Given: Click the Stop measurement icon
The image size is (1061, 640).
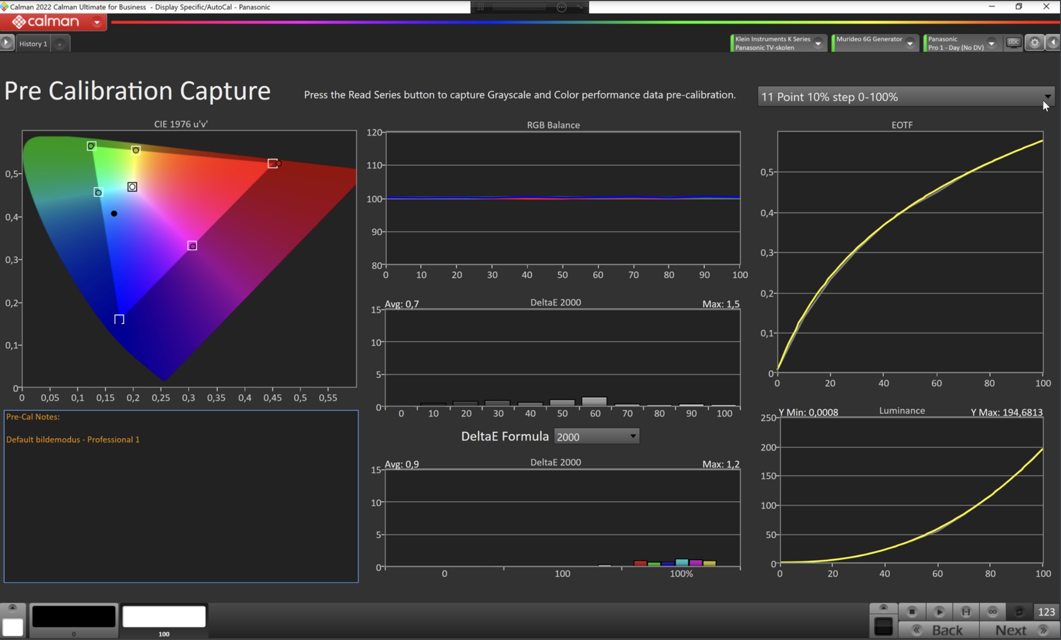Looking at the screenshot, I should (912, 611).
